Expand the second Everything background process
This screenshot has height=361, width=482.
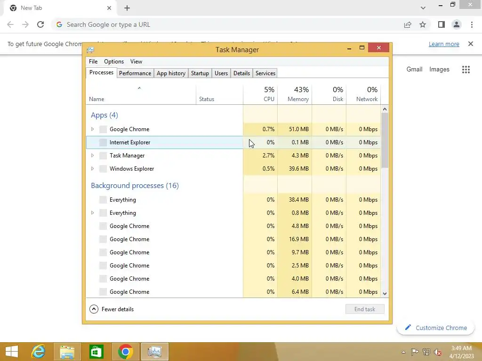pos(92,213)
